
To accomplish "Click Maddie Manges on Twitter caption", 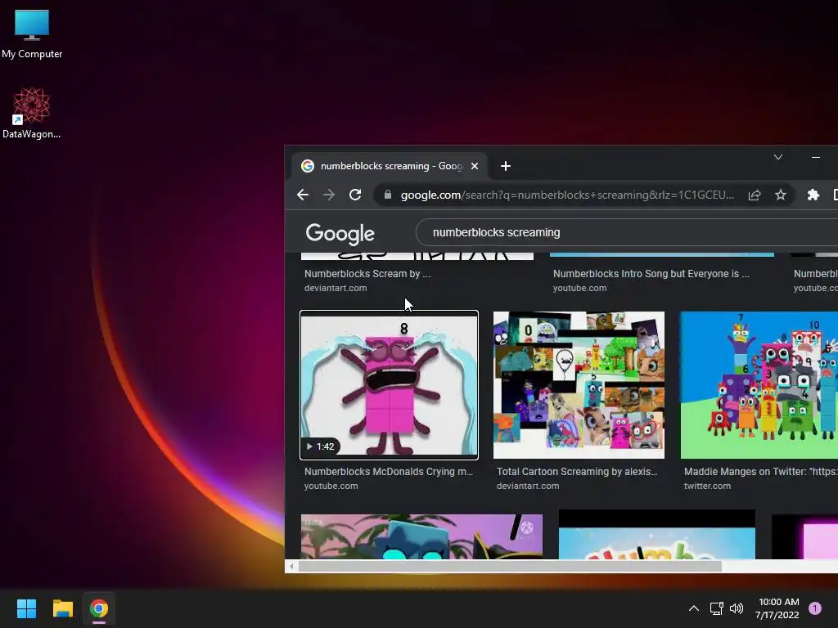I will click(760, 472).
